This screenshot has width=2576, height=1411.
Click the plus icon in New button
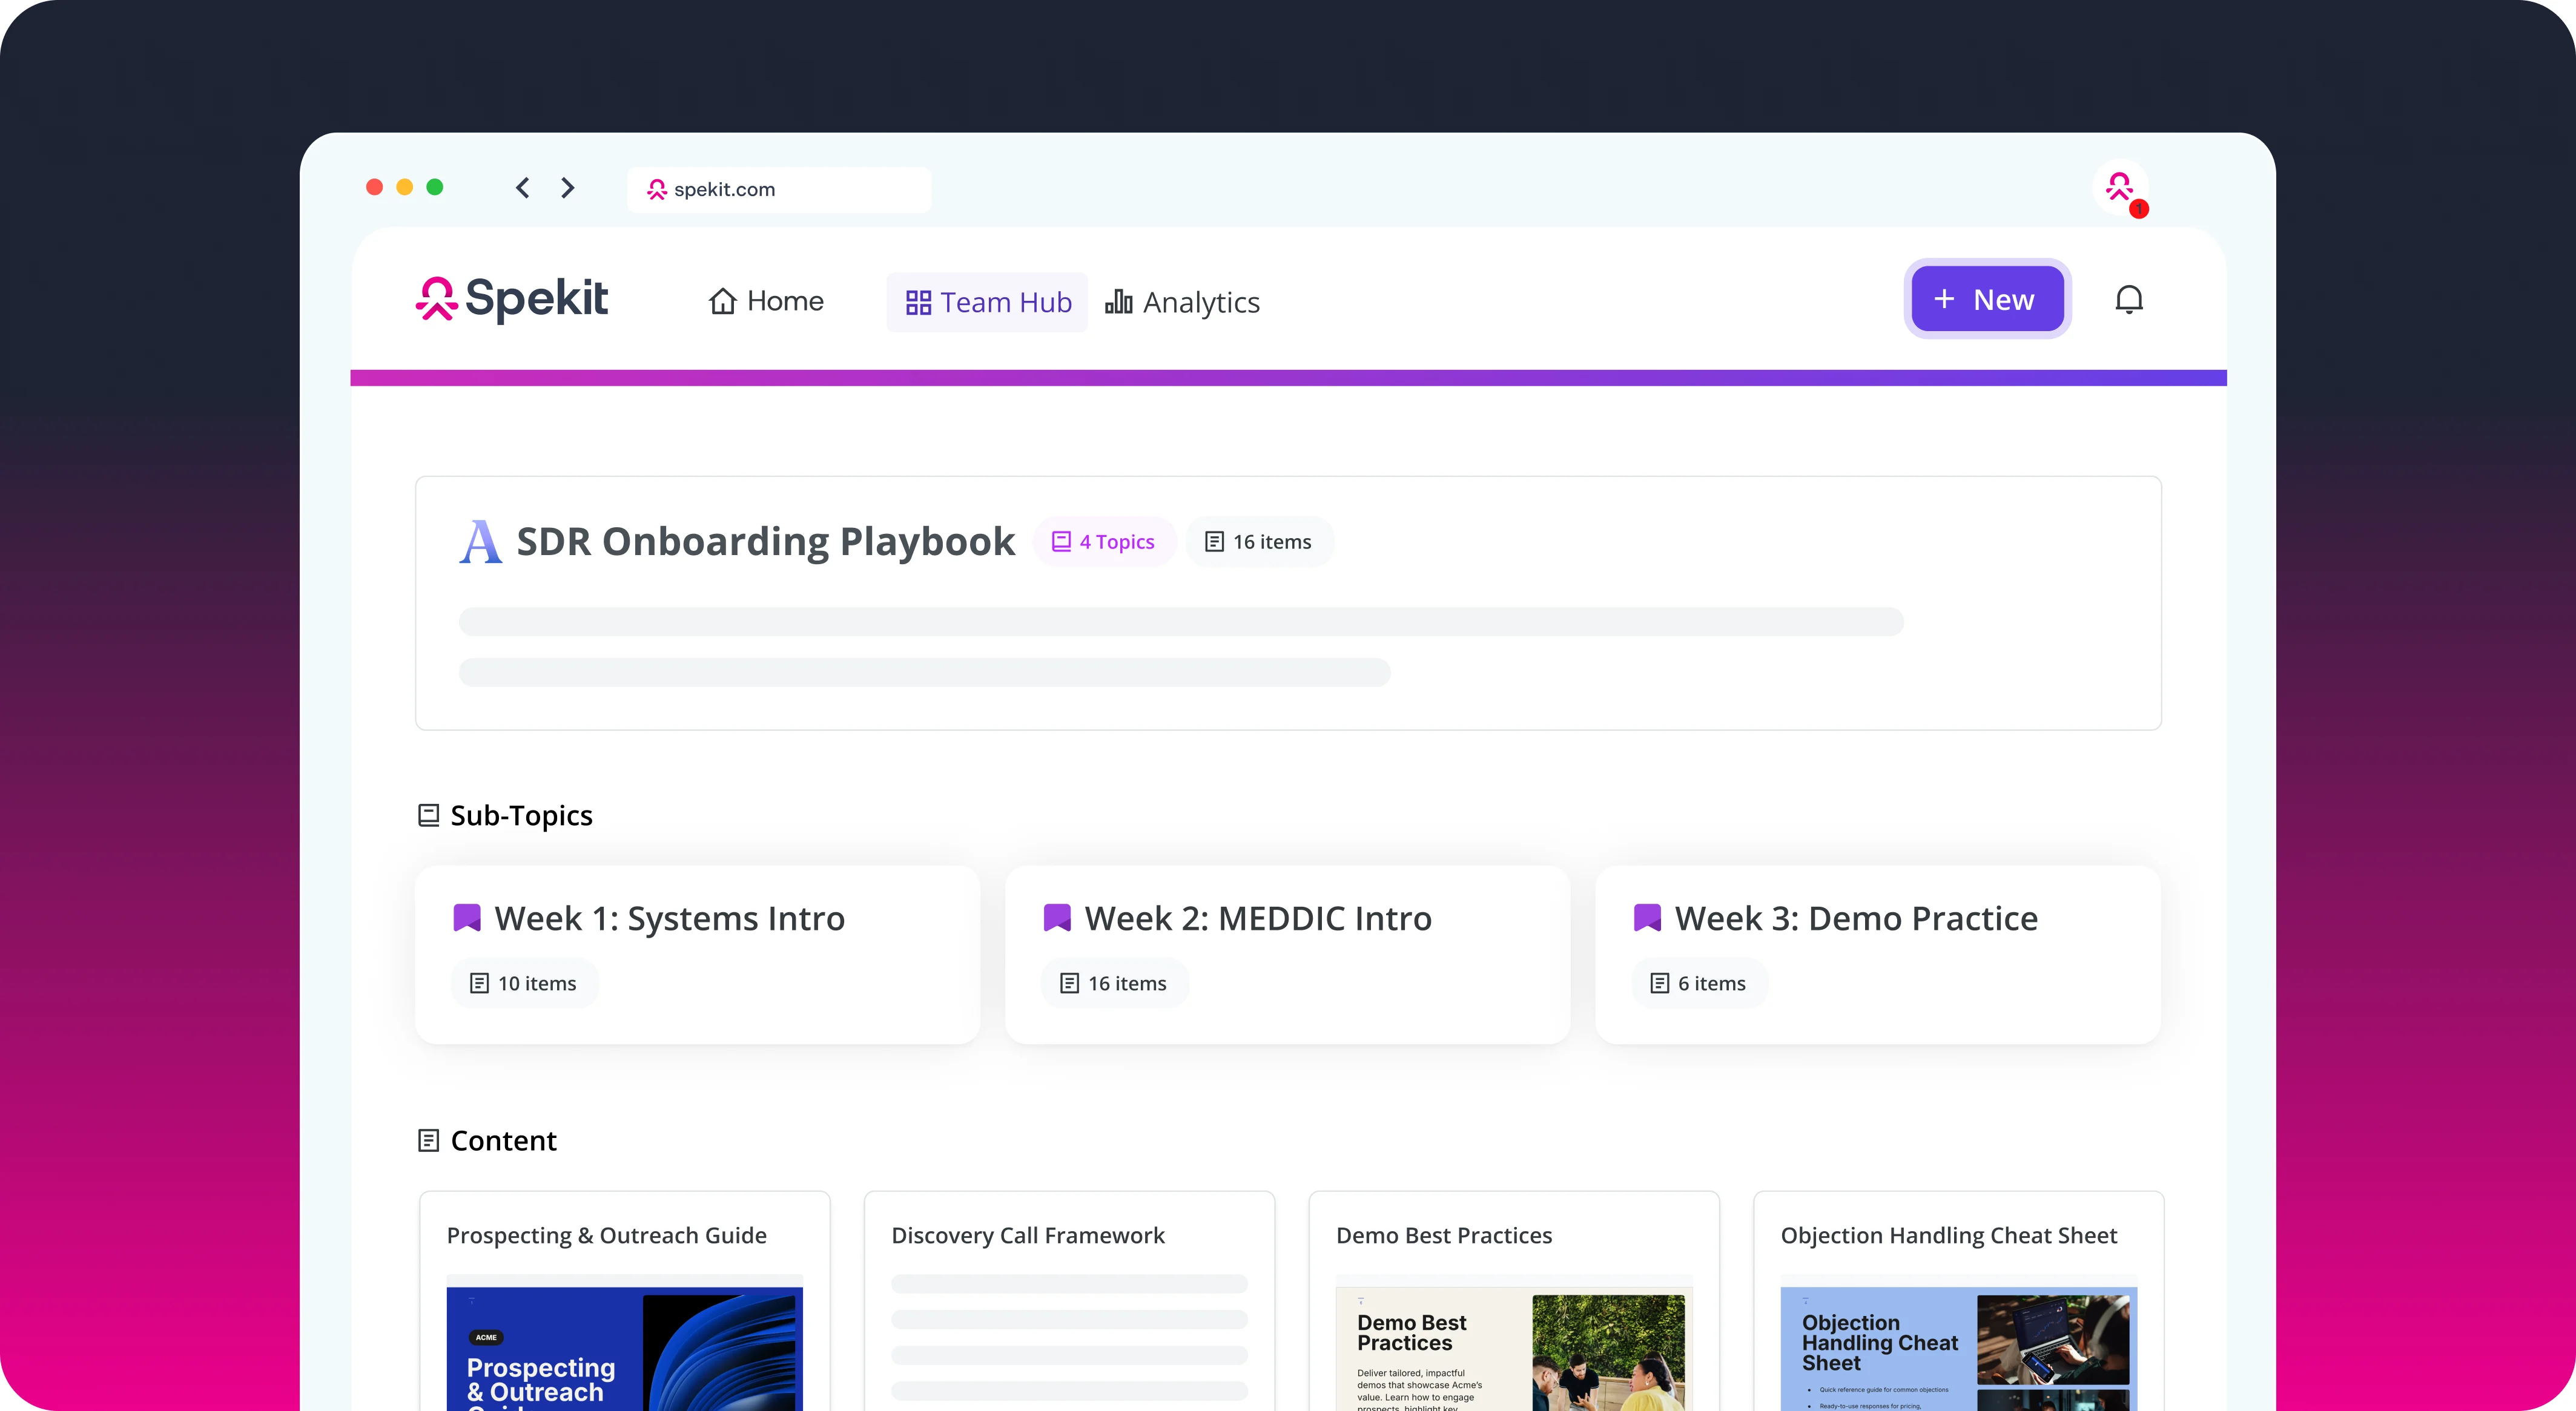pyautogui.click(x=1944, y=299)
